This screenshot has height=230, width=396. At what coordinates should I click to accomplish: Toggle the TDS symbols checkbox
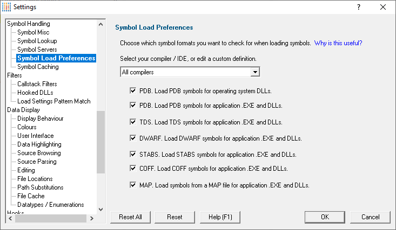(x=133, y=122)
